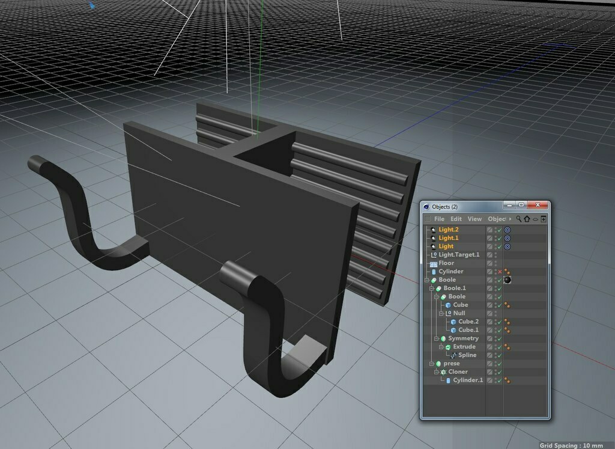Collapse the Null group containing Cube.2
Screen dimensions: 615x449
click(440, 313)
